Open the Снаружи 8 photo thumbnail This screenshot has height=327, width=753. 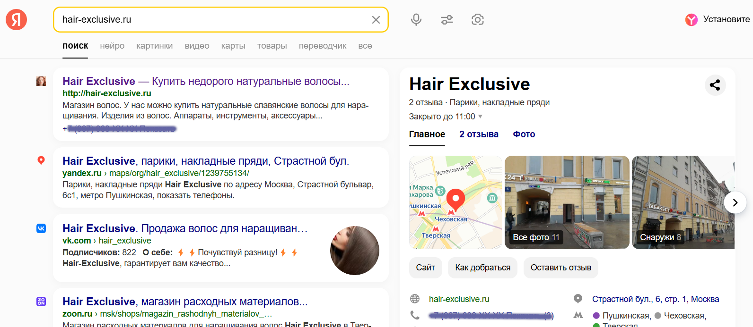pyautogui.click(x=683, y=202)
